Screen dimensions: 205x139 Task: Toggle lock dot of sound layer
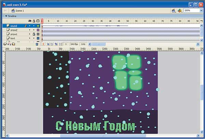[x=34, y=26]
